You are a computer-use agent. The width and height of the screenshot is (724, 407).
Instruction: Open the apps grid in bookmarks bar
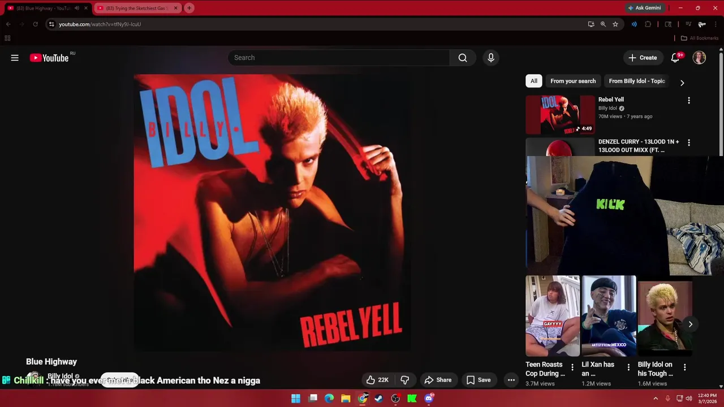pos(7,38)
